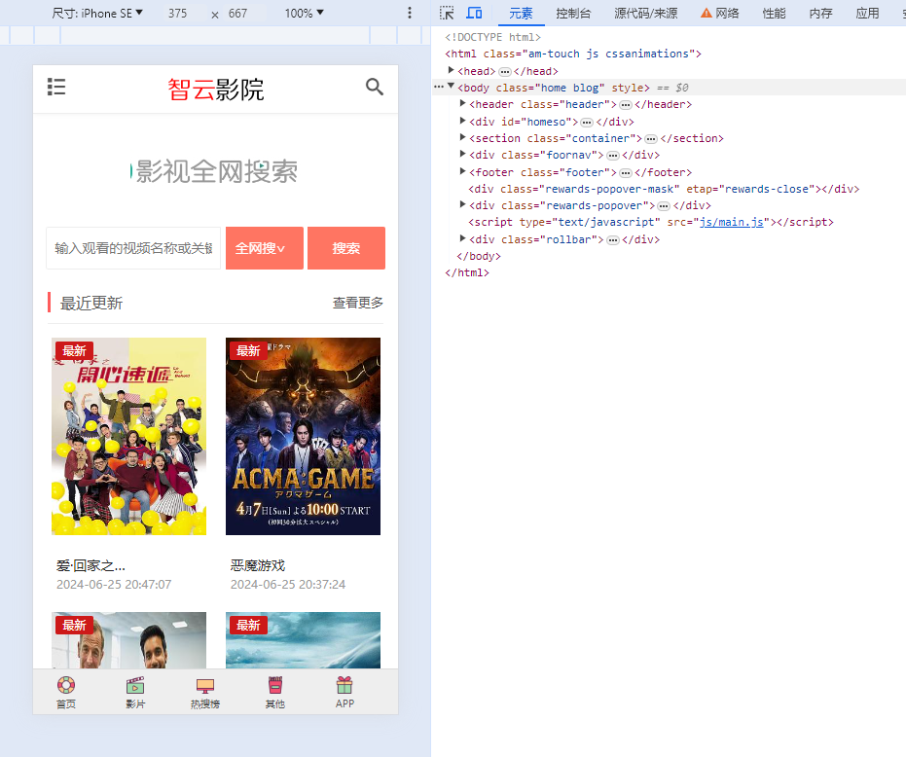Toggle the device toolbar icon in DevTools

pyautogui.click(x=474, y=13)
